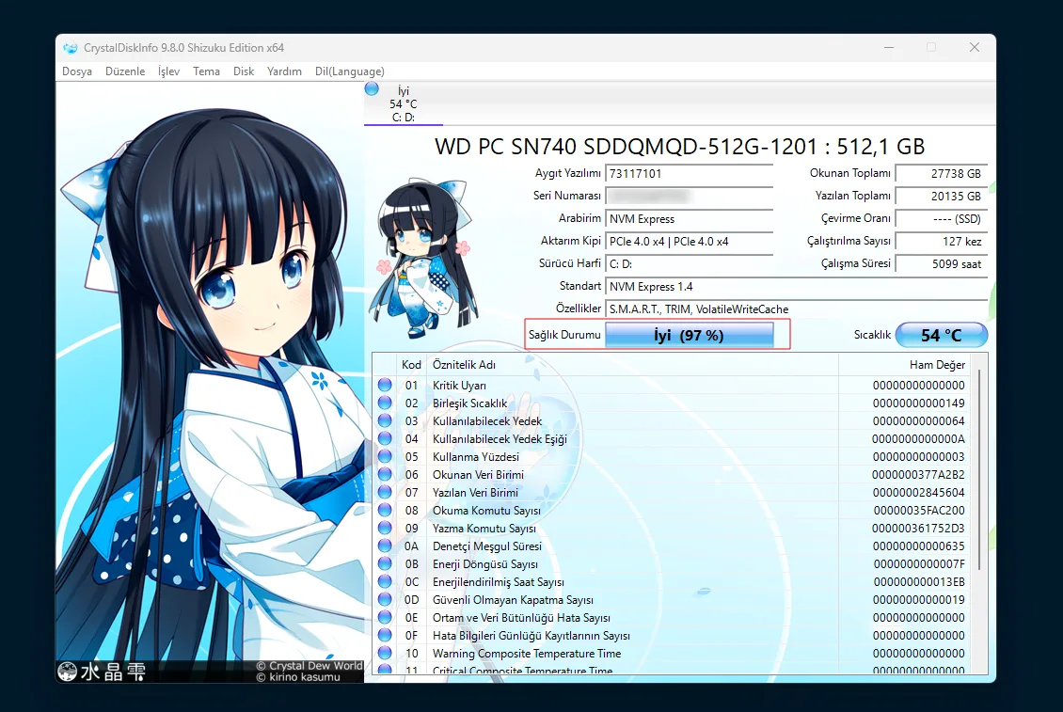
Task: Open the Dosya menu
Action: pos(77,71)
